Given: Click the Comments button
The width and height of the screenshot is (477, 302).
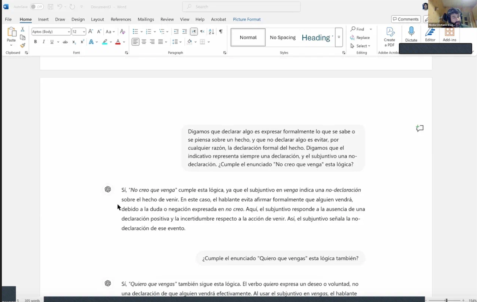Looking at the screenshot, I should point(405,19).
